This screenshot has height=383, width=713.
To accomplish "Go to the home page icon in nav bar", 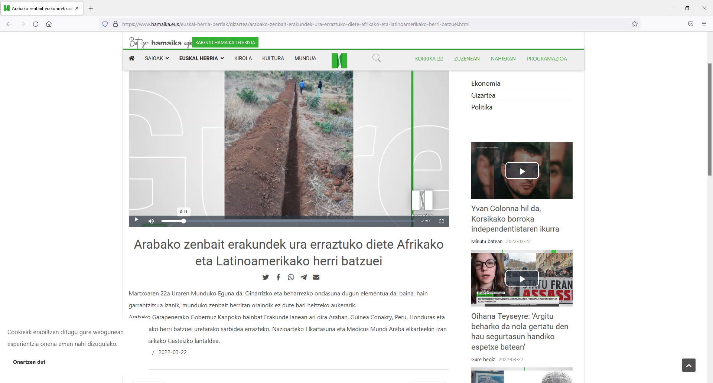I will pyautogui.click(x=131, y=58).
